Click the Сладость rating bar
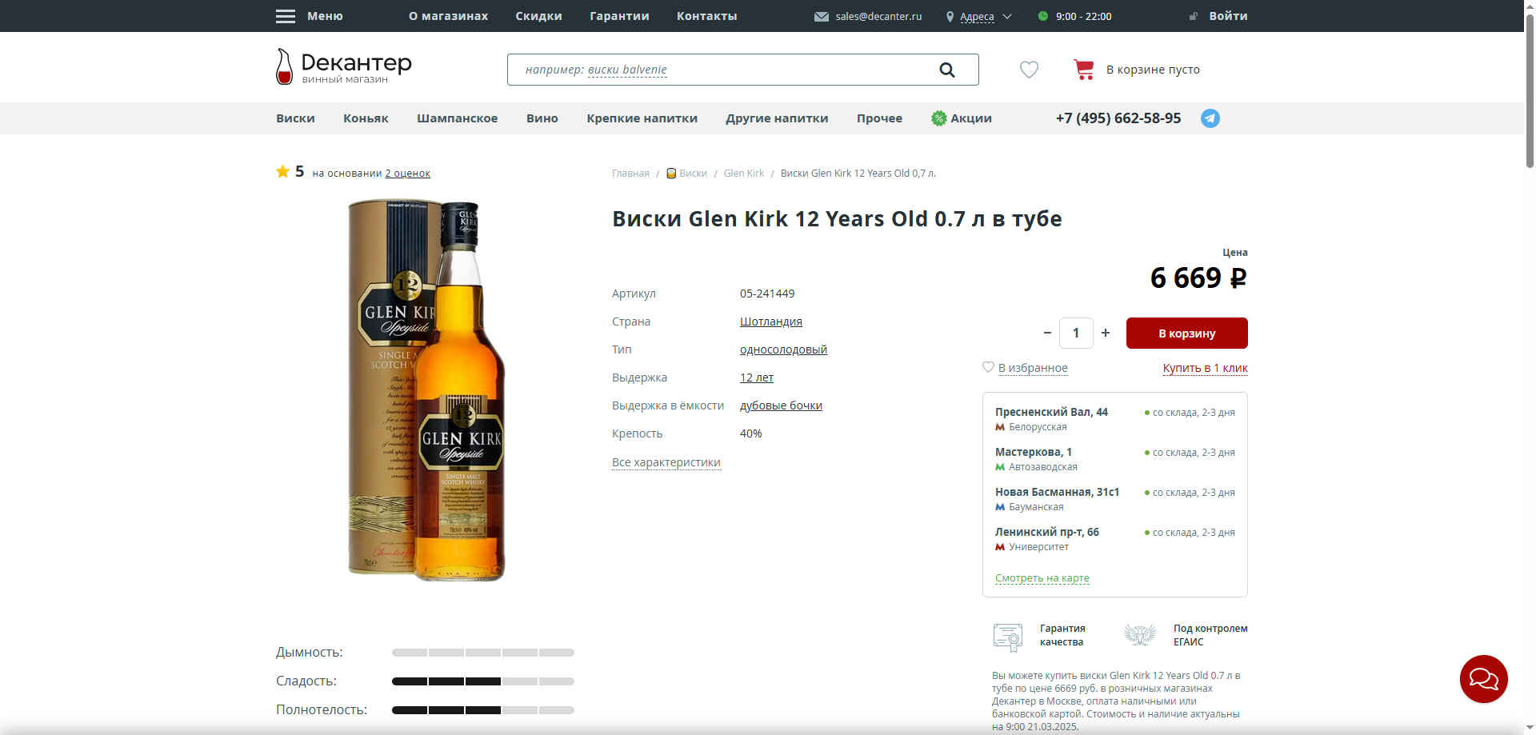This screenshot has width=1536, height=735. (x=482, y=681)
